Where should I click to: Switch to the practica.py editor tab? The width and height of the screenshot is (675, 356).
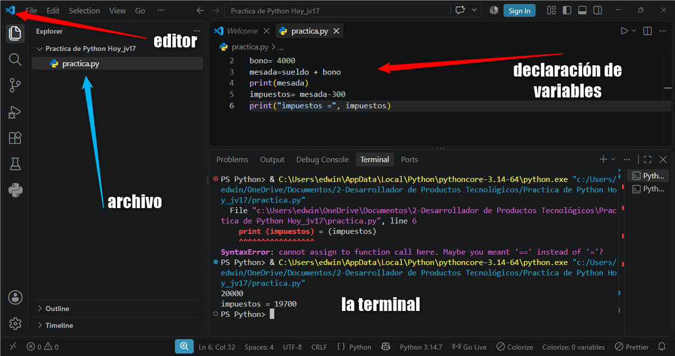tap(310, 31)
